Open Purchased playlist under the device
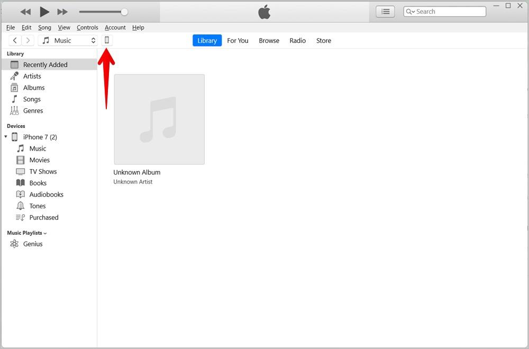This screenshot has height=349, width=529. [x=49, y=217]
